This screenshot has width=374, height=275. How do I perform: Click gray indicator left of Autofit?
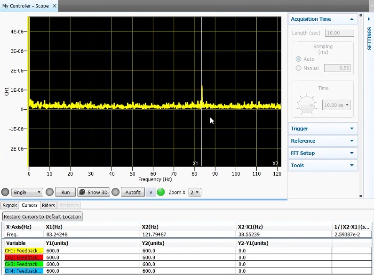coord(115,192)
